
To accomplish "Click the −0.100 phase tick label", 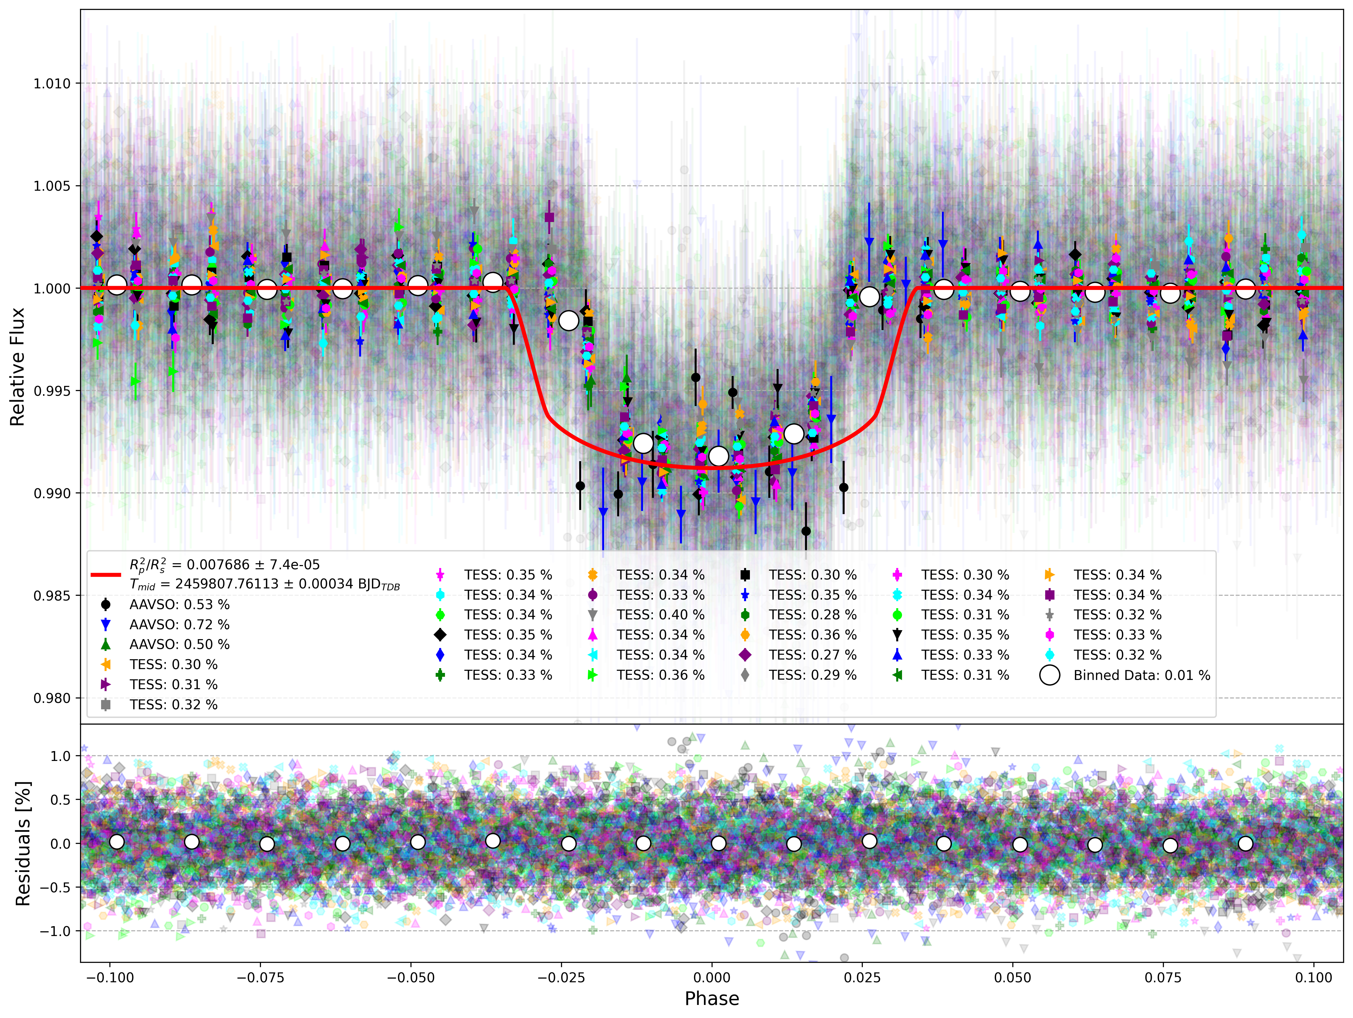I will pos(110,977).
